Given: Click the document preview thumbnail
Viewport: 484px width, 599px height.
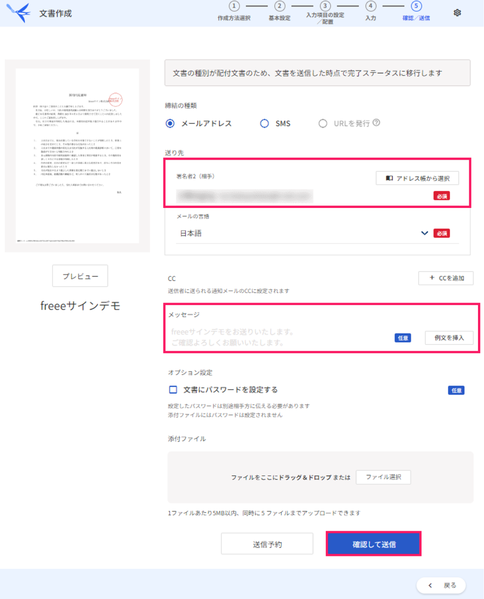Looking at the screenshot, I should pyautogui.click(x=77, y=156).
